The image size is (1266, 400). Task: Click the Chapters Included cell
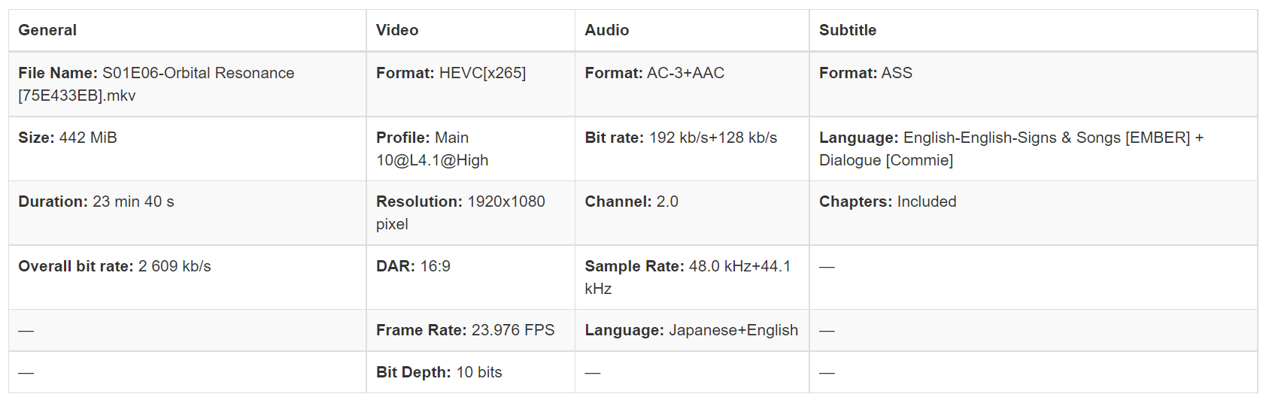888,202
